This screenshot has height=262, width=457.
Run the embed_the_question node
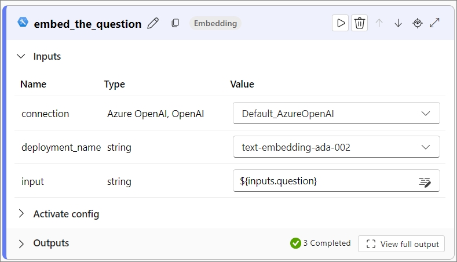[341, 23]
